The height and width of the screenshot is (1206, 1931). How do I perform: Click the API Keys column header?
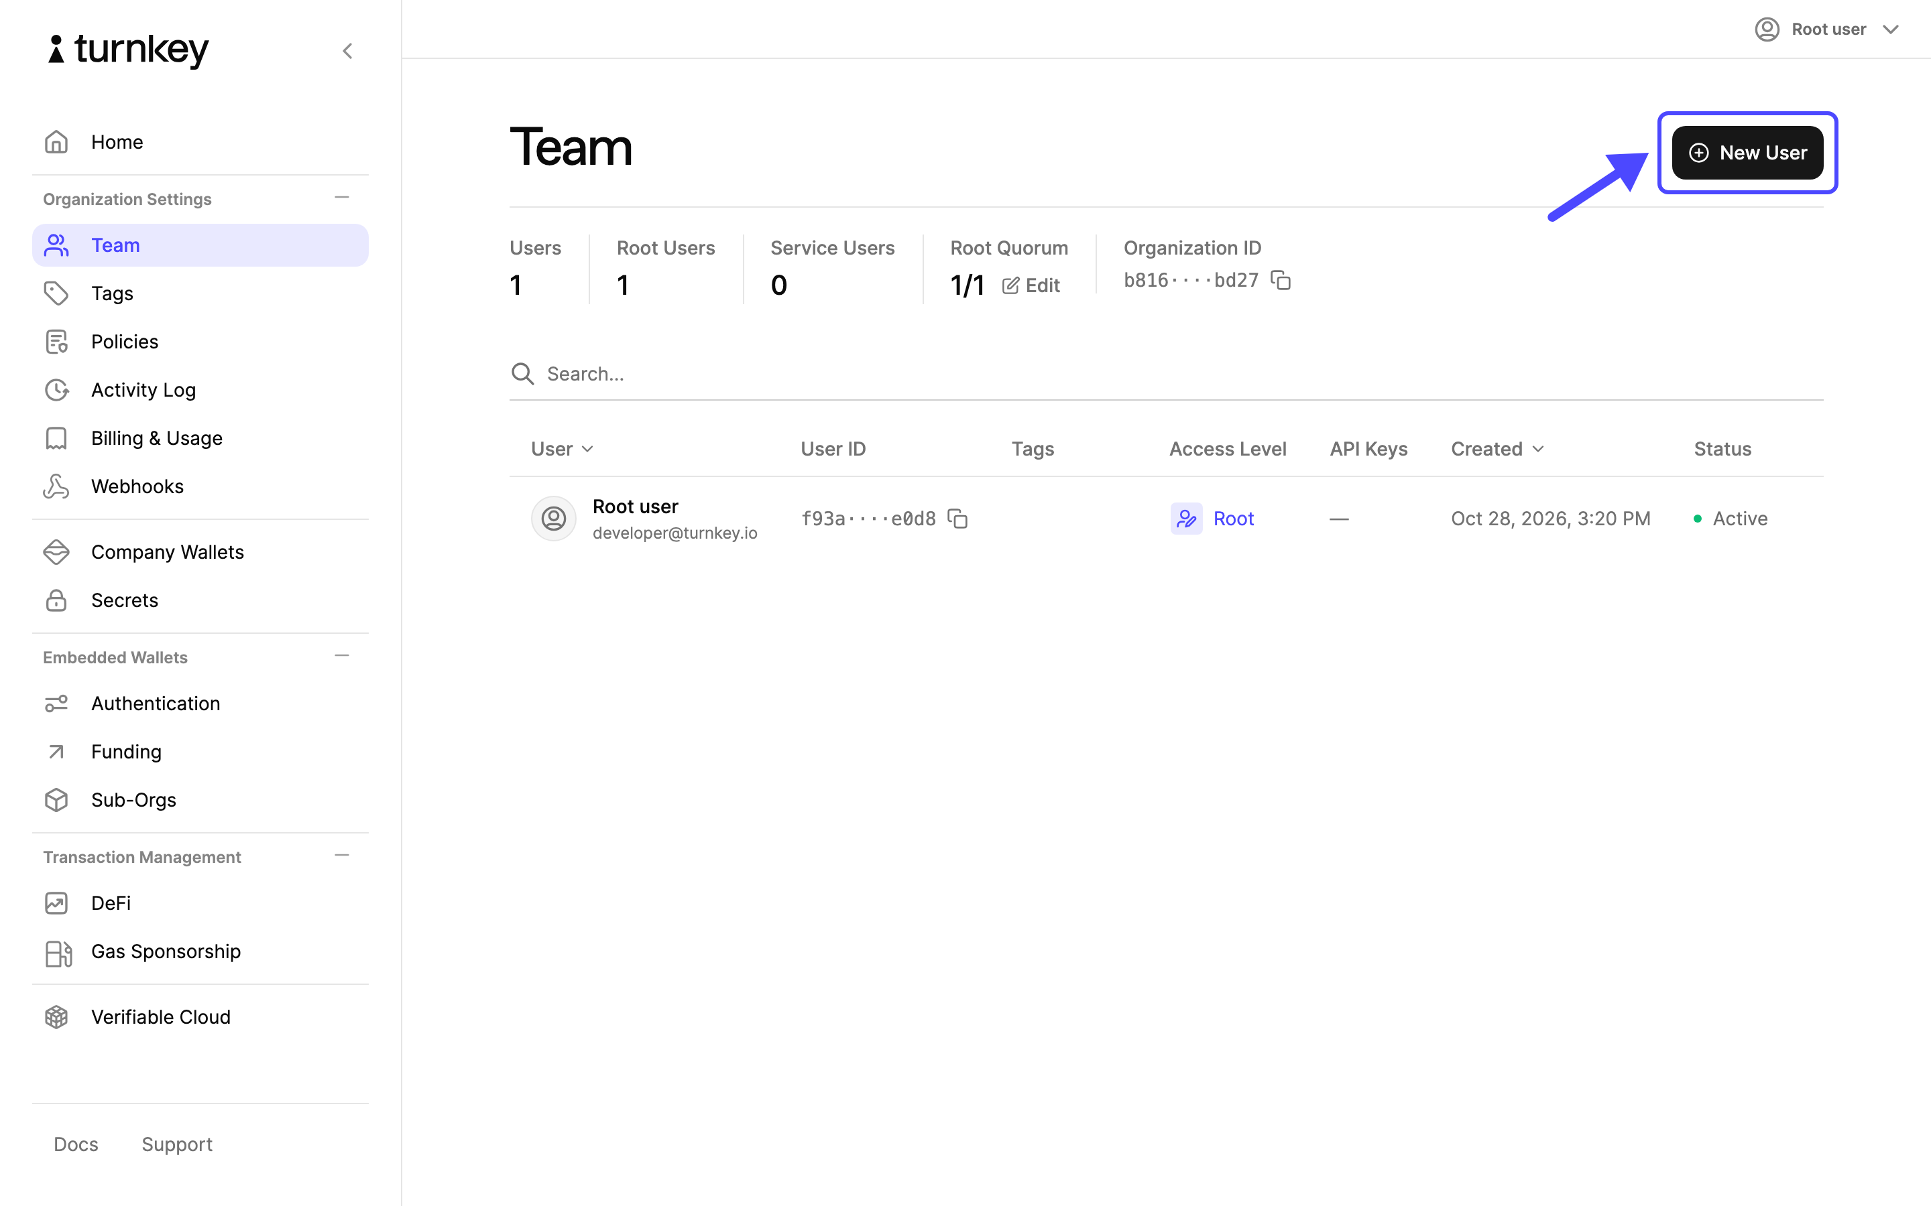1368,449
